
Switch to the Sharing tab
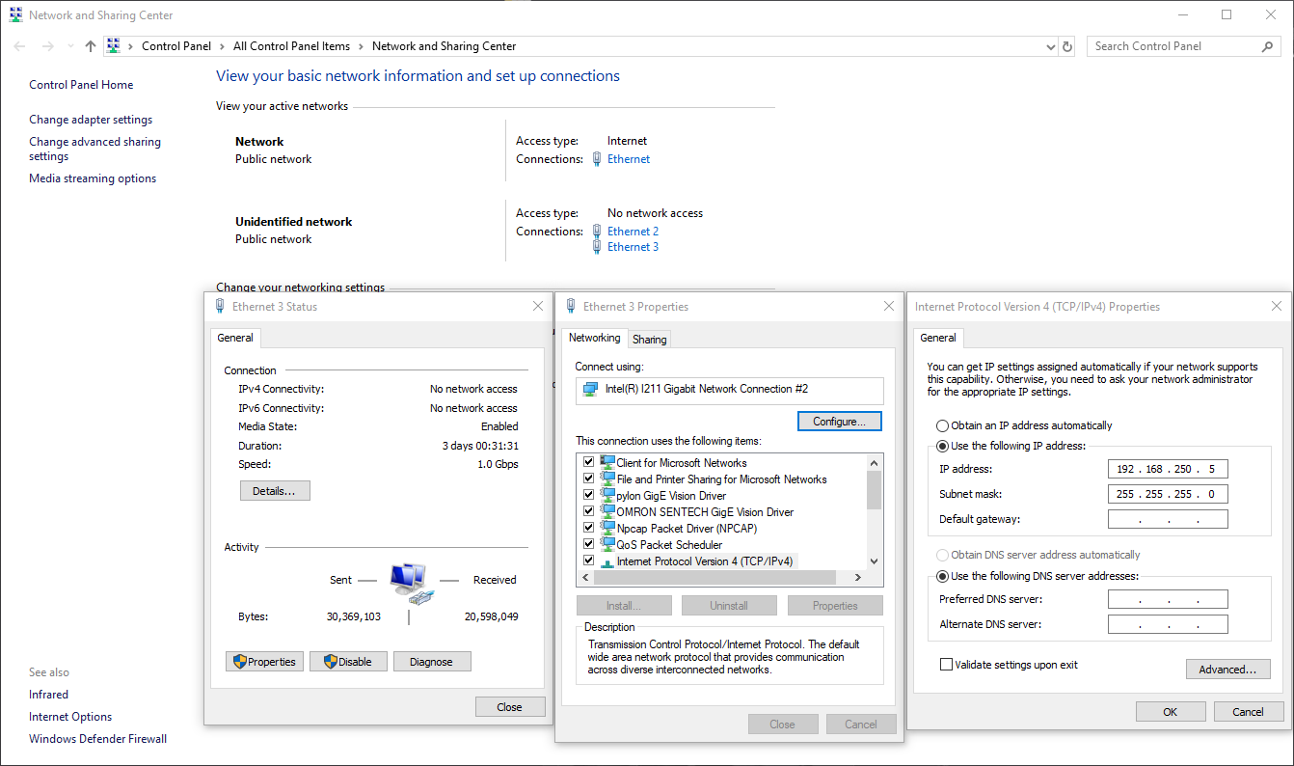tap(649, 340)
